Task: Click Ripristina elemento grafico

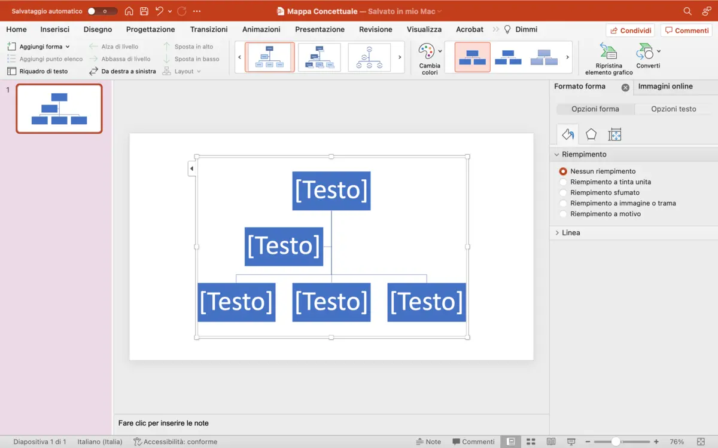Action: tap(607, 58)
